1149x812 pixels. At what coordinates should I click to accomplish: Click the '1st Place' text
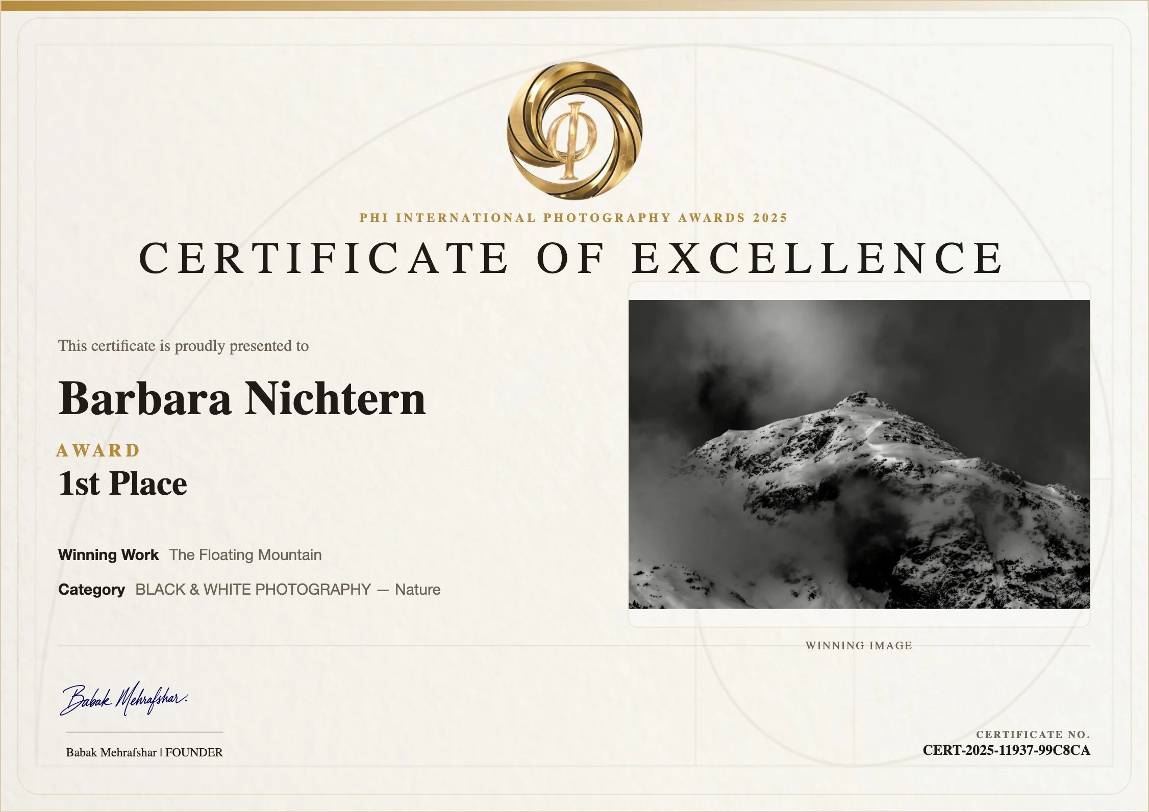[x=123, y=483]
